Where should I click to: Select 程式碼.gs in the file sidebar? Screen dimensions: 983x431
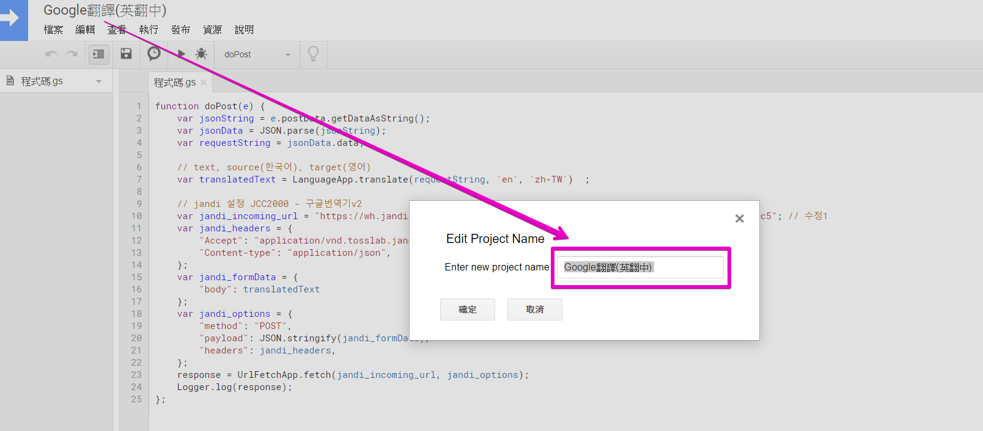pos(42,81)
